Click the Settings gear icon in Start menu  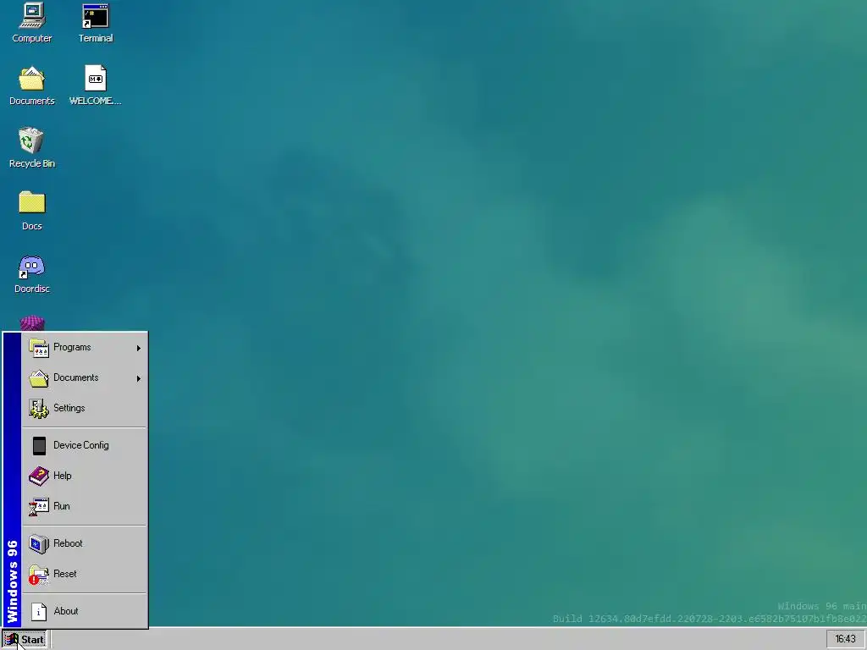tap(39, 409)
